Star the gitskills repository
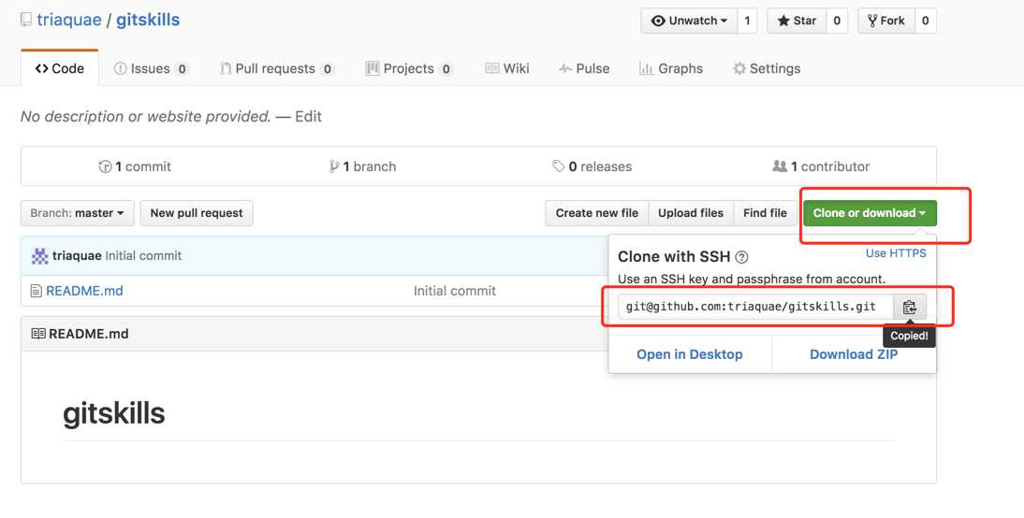This screenshot has width=1024, height=518. coord(796,21)
